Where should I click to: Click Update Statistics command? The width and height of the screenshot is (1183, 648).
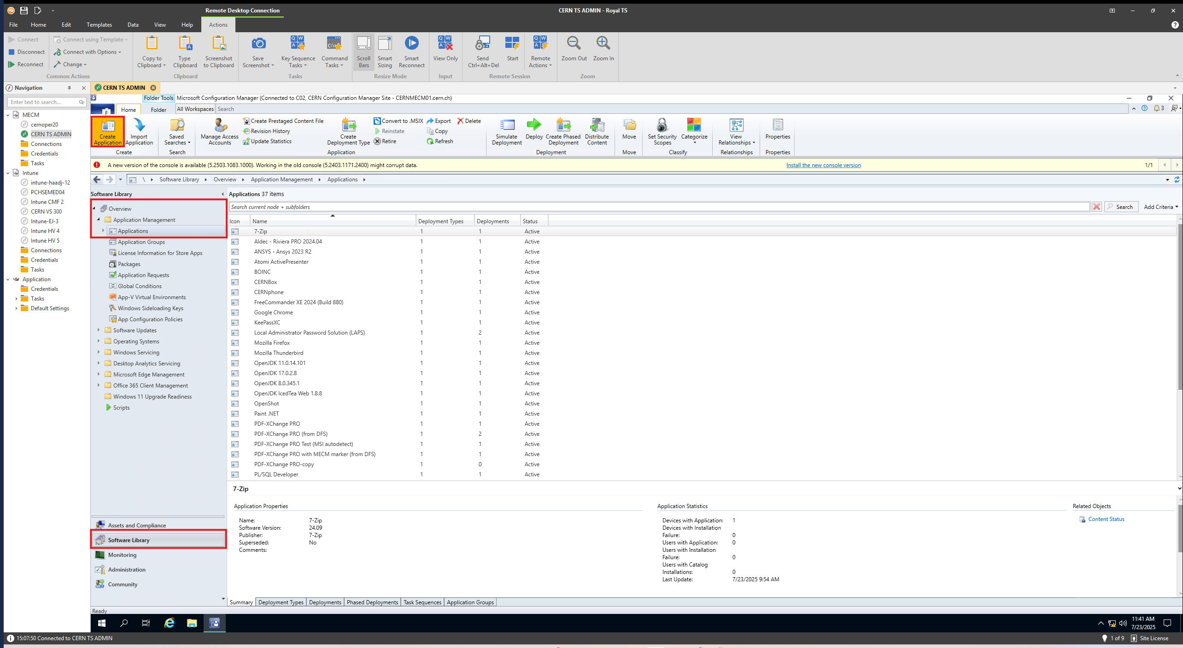tap(267, 141)
